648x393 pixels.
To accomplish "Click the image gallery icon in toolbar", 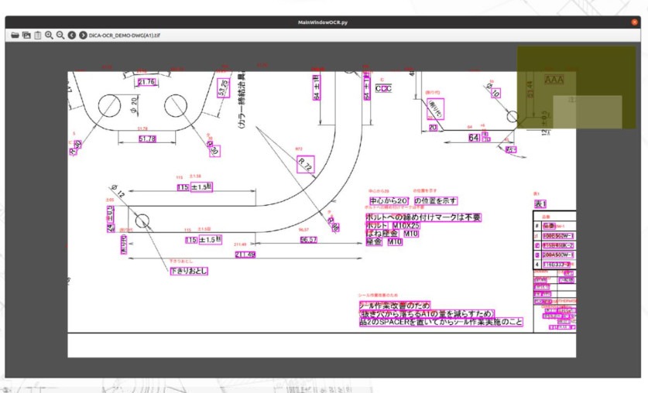I will pos(26,35).
